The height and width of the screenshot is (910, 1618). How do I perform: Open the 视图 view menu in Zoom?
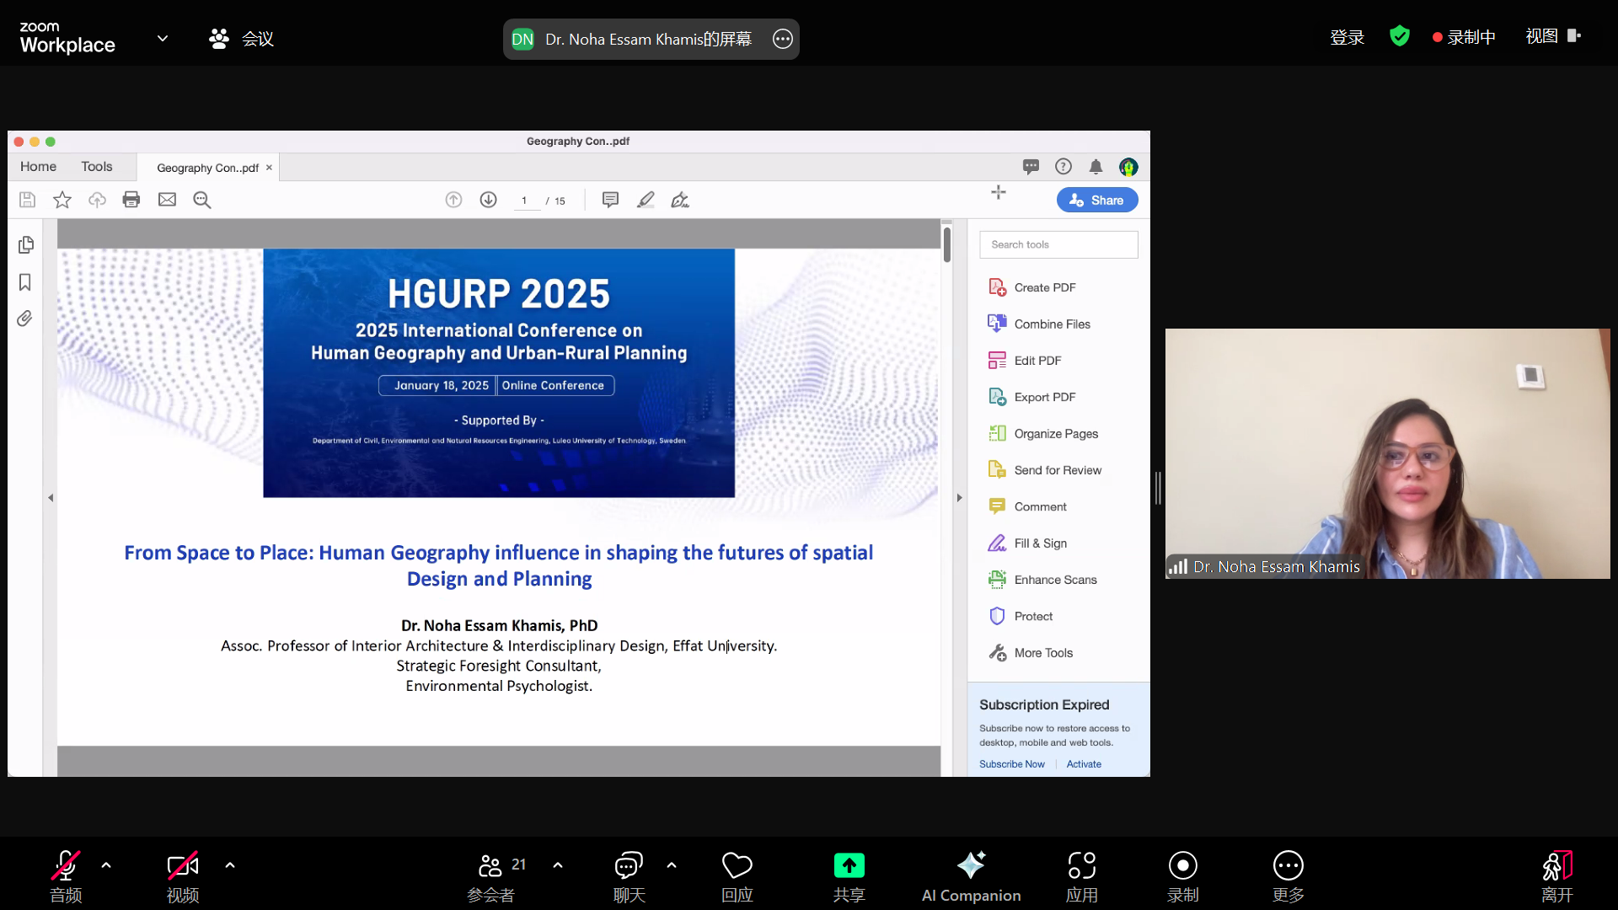click(x=1553, y=36)
